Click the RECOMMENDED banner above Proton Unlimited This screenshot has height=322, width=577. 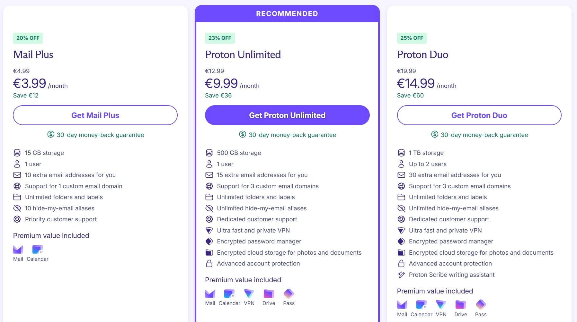[287, 14]
